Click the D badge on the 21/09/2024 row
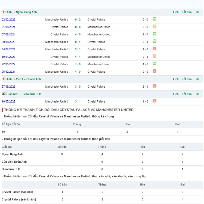This screenshot has height=204, width=204. [154, 27]
